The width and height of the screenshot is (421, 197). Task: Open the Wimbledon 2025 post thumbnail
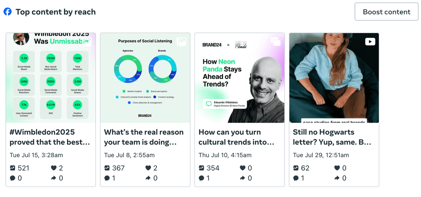tap(51, 78)
